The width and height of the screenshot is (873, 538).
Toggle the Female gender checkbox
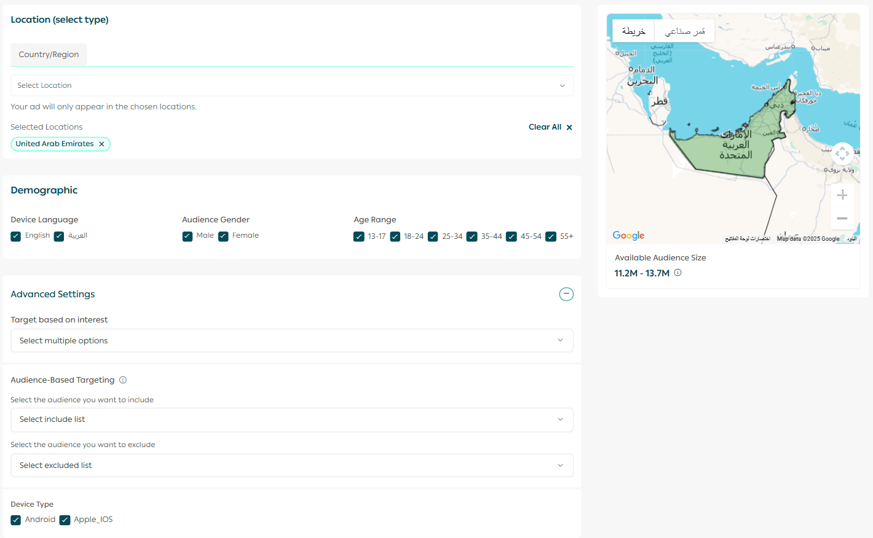(223, 236)
